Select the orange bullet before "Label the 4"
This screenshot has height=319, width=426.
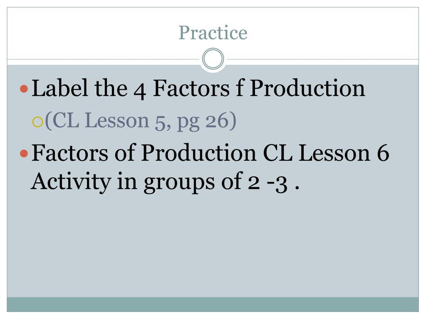pyautogui.click(x=24, y=89)
